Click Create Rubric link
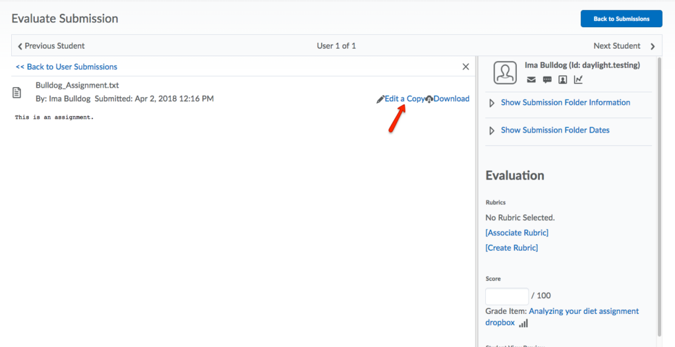 tap(512, 248)
